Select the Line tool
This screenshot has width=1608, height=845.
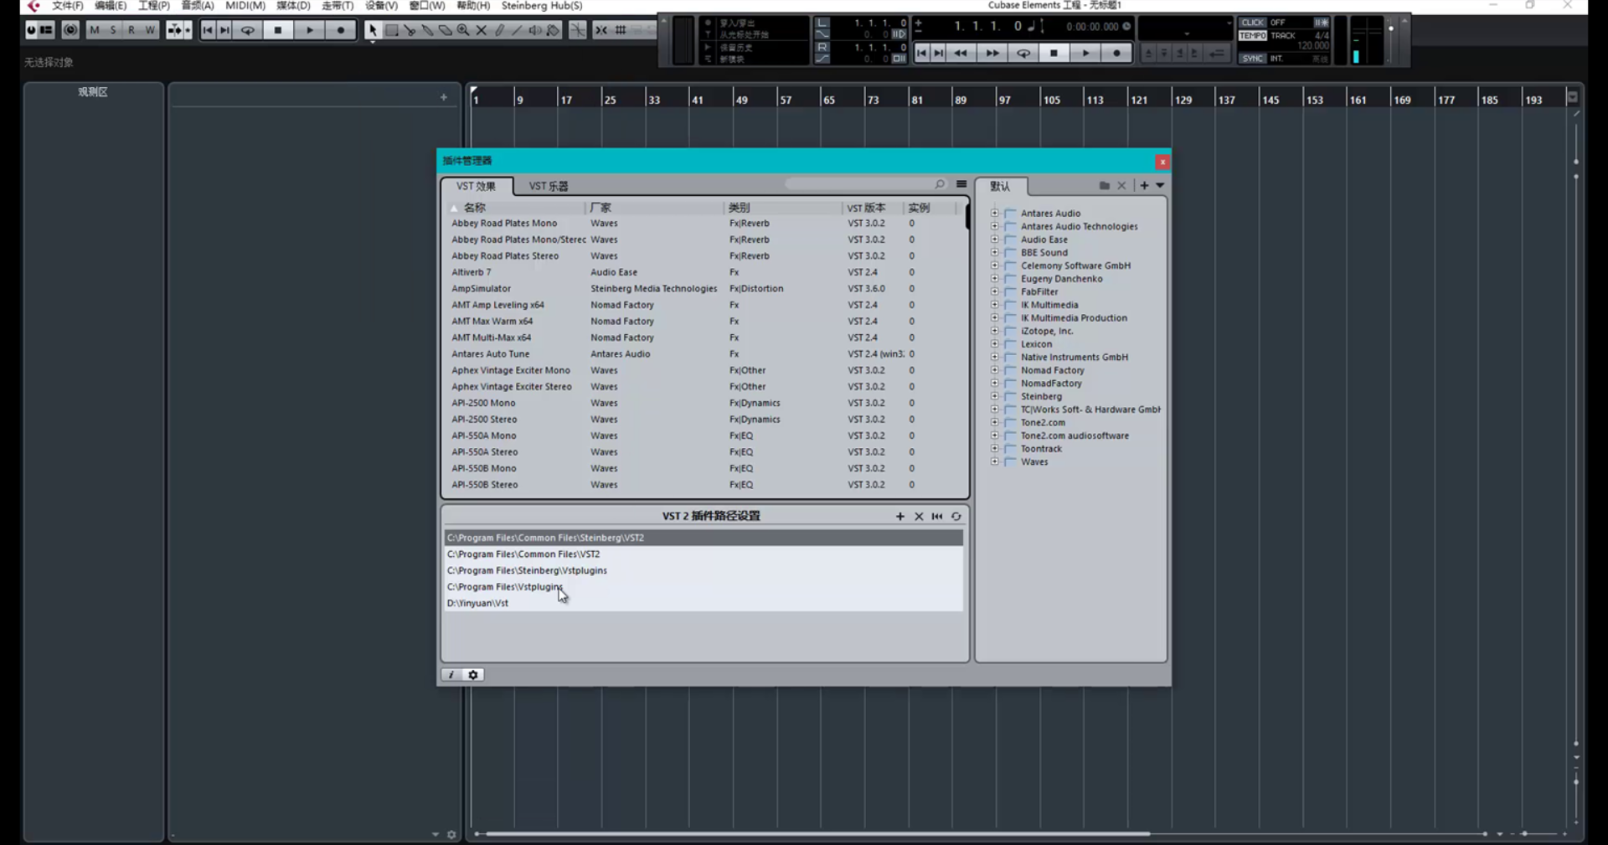(517, 30)
